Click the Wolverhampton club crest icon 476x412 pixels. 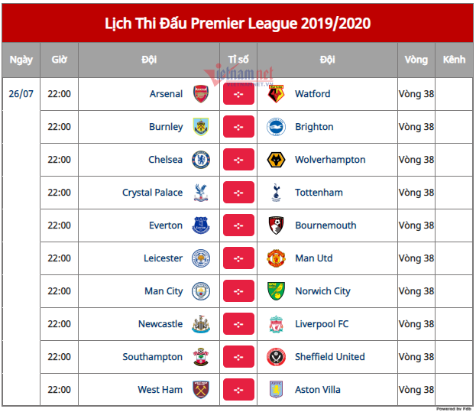(x=276, y=160)
